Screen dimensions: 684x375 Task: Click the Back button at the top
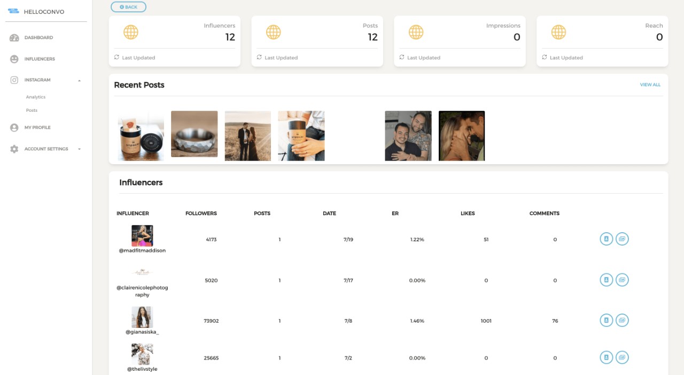pos(128,6)
